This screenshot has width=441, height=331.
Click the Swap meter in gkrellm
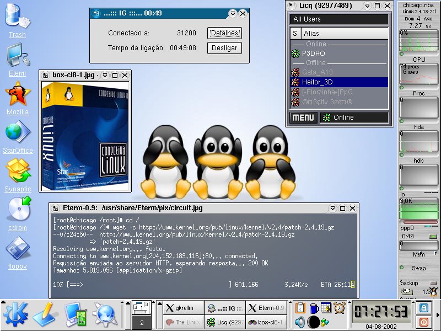418,268
